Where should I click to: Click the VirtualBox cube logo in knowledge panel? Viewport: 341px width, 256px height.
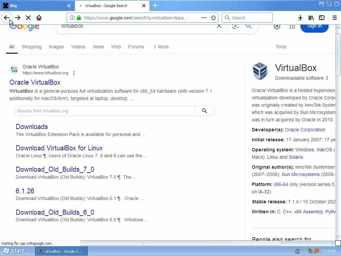tap(260, 71)
